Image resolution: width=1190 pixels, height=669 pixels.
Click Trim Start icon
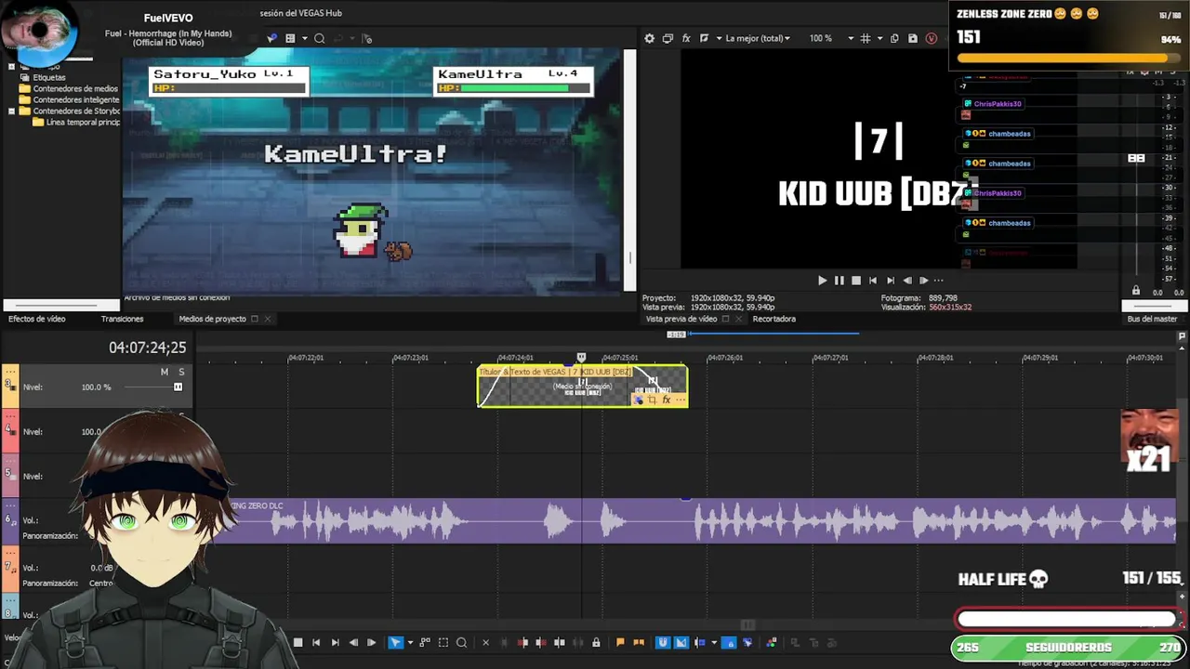coord(522,642)
